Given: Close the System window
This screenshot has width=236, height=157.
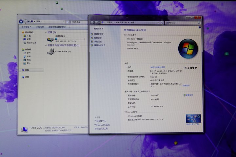Looking at the screenshot, I should point(198,18).
